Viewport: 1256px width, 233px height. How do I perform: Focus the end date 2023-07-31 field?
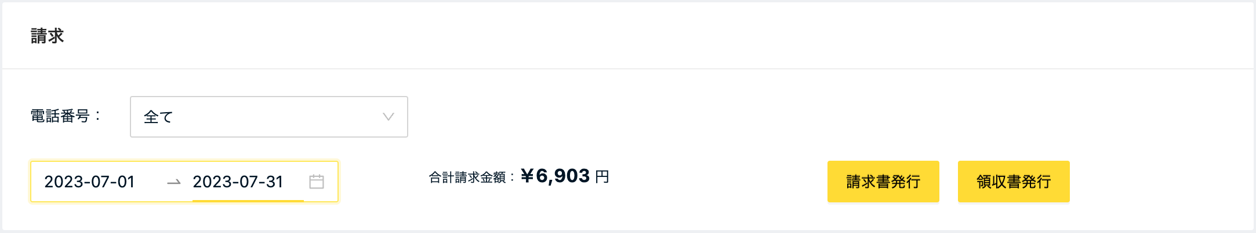(238, 182)
